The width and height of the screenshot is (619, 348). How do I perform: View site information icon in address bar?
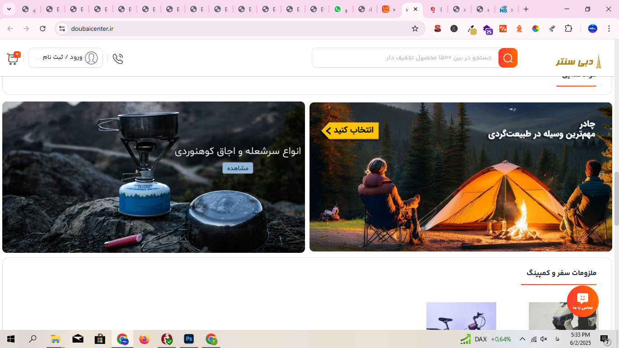point(62,29)
